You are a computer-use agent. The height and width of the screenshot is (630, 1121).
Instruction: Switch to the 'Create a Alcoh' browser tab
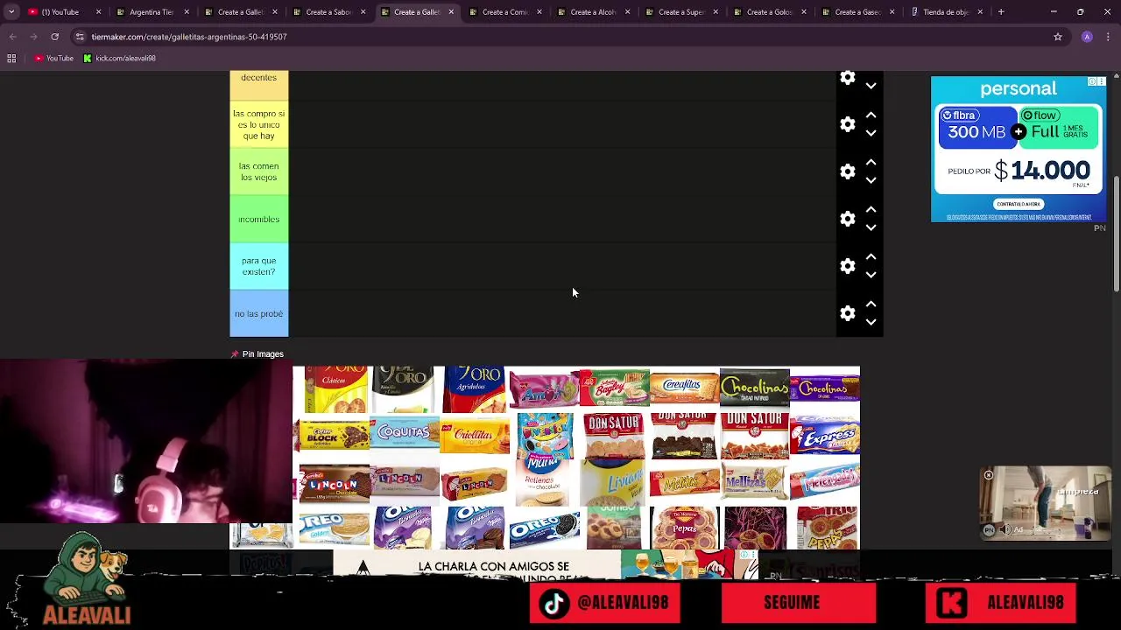[x=593, y=12]
